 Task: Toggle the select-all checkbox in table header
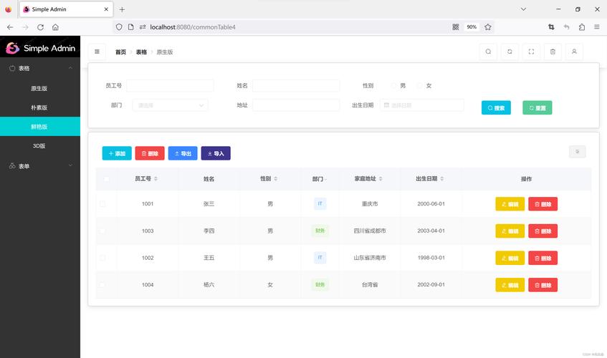(x=107, y=178)
